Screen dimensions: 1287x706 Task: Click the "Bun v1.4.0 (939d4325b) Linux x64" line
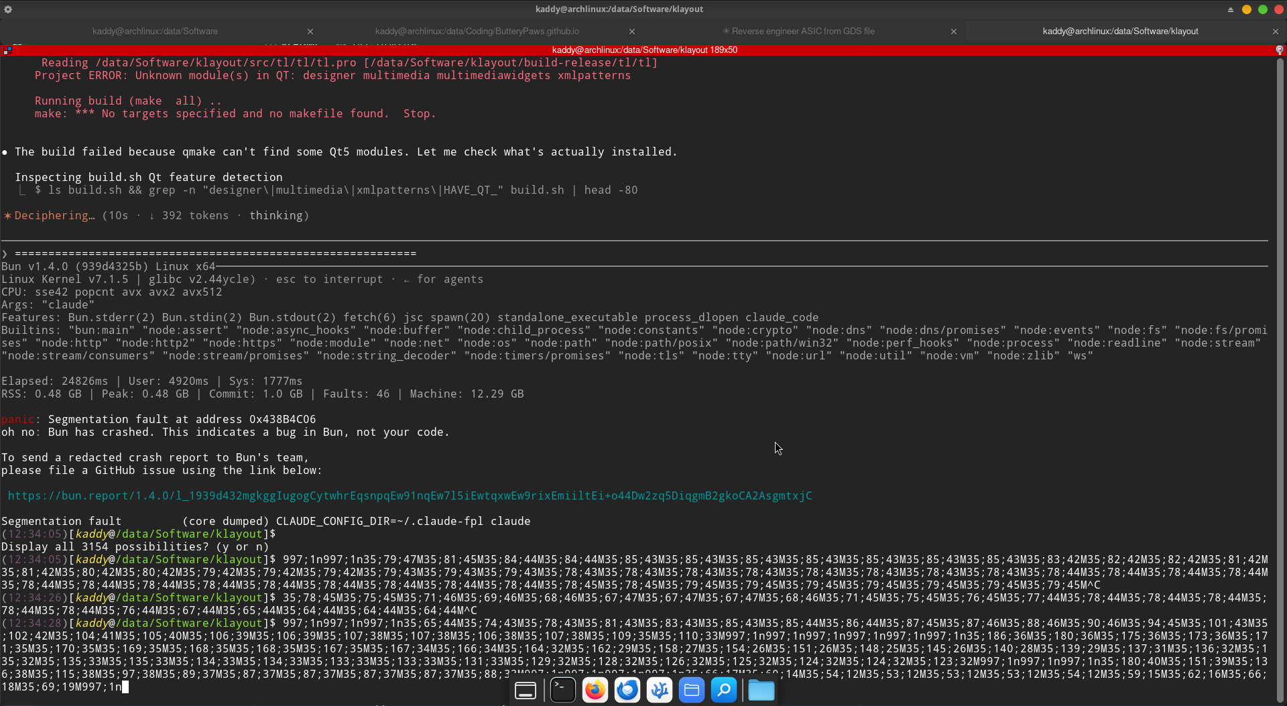pos(108,267)
